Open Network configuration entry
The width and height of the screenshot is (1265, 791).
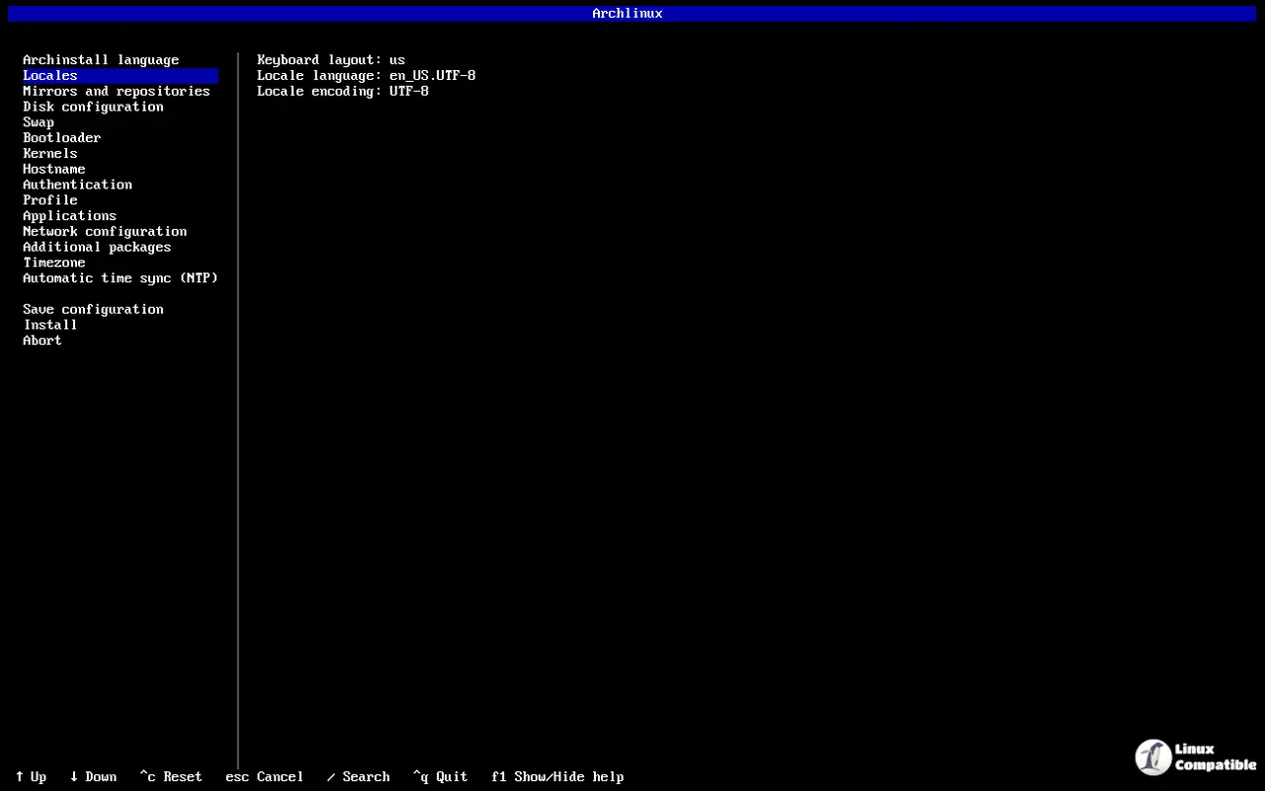point(105,232)
